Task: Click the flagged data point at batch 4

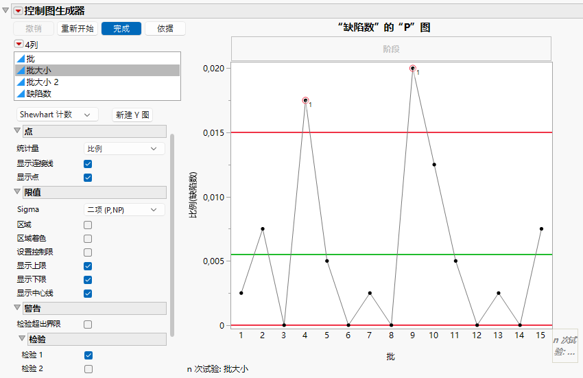Action: click(306, 100)
